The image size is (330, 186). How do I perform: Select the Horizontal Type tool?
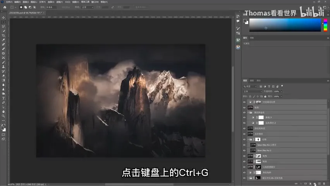coord(3,98)
